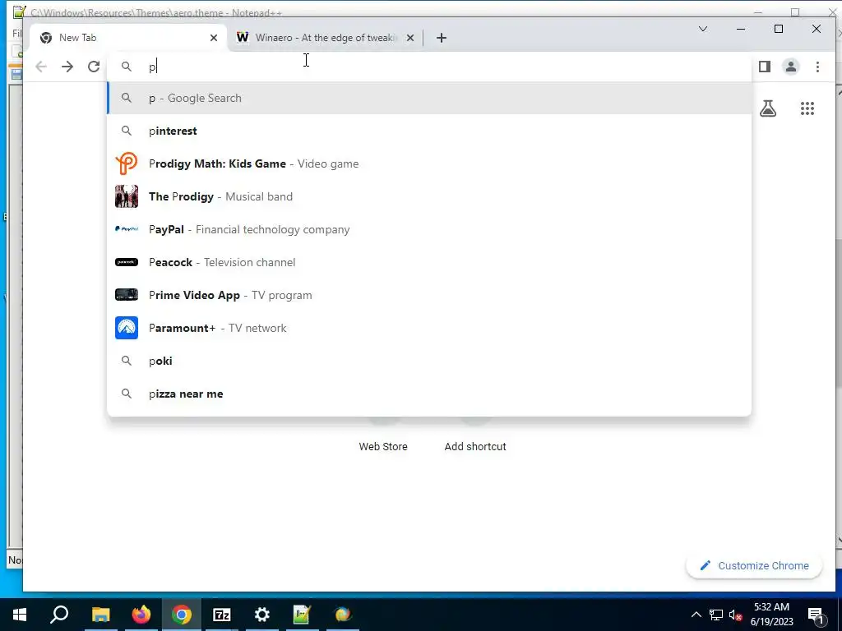
Task: Click the PayPal logo icon
Action: click(x=126, y=229)
